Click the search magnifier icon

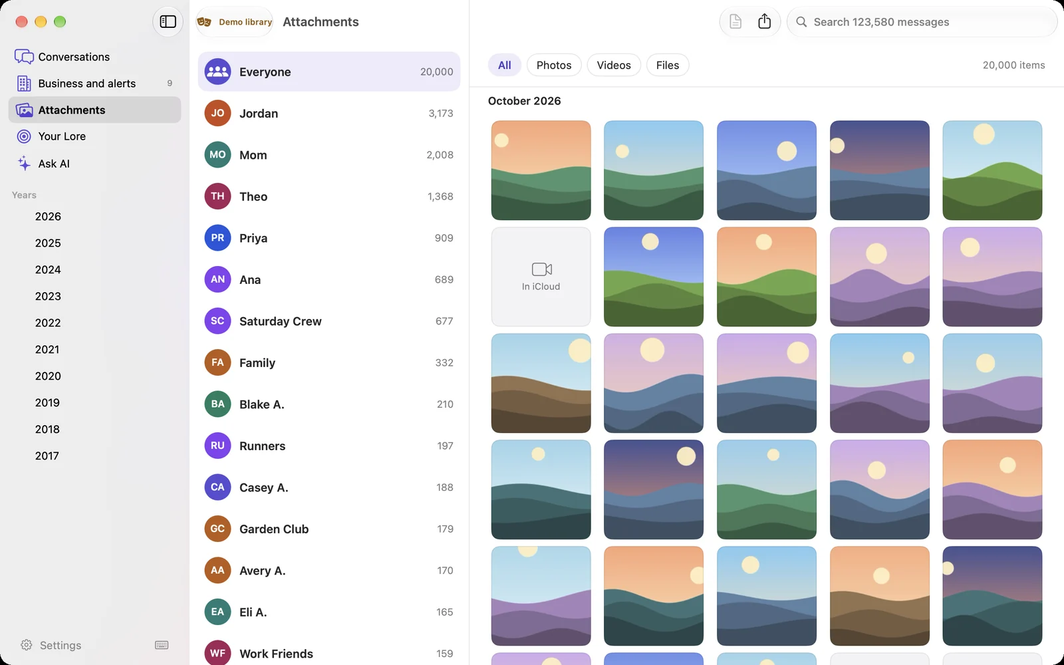point(801,22)
